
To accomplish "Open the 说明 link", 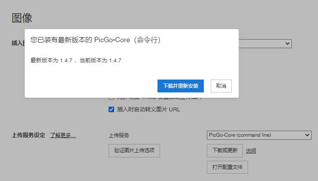I will (x=251, y=151).
